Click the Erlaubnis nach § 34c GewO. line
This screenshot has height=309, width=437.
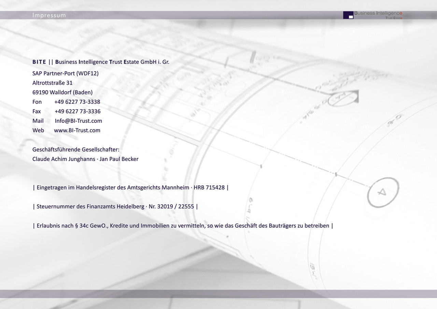[183, 226]
